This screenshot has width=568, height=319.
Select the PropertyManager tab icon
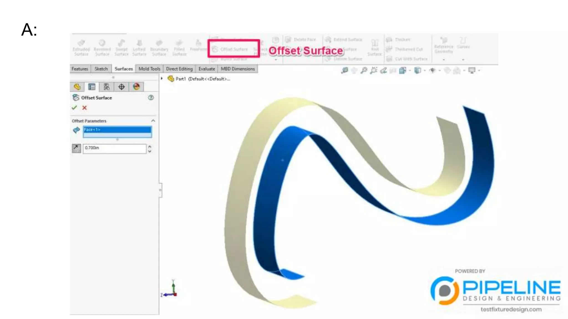click(x=92, y=87)
